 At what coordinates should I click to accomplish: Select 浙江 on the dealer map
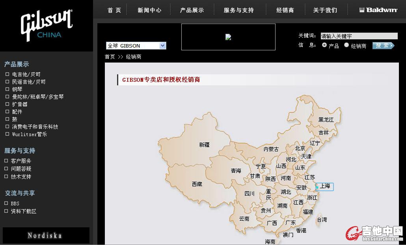click(x=312, y=198)
